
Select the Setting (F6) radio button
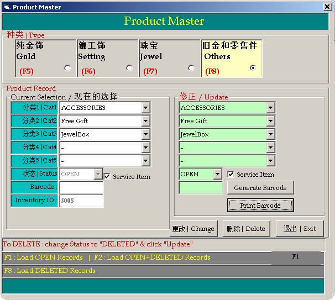point(129,68)
